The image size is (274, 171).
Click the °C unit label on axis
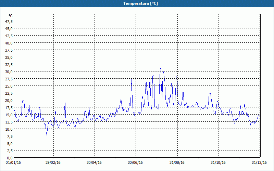[11, 16]
